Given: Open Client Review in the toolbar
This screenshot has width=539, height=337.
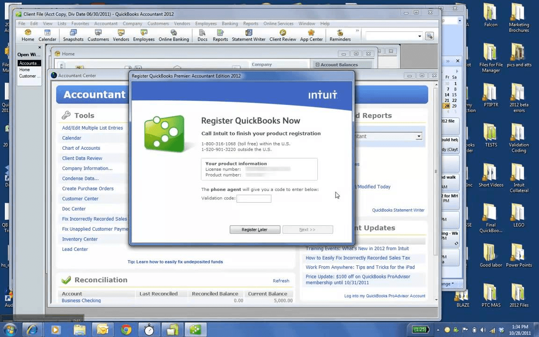Looking at the screenshot, I should pos(283,36).
